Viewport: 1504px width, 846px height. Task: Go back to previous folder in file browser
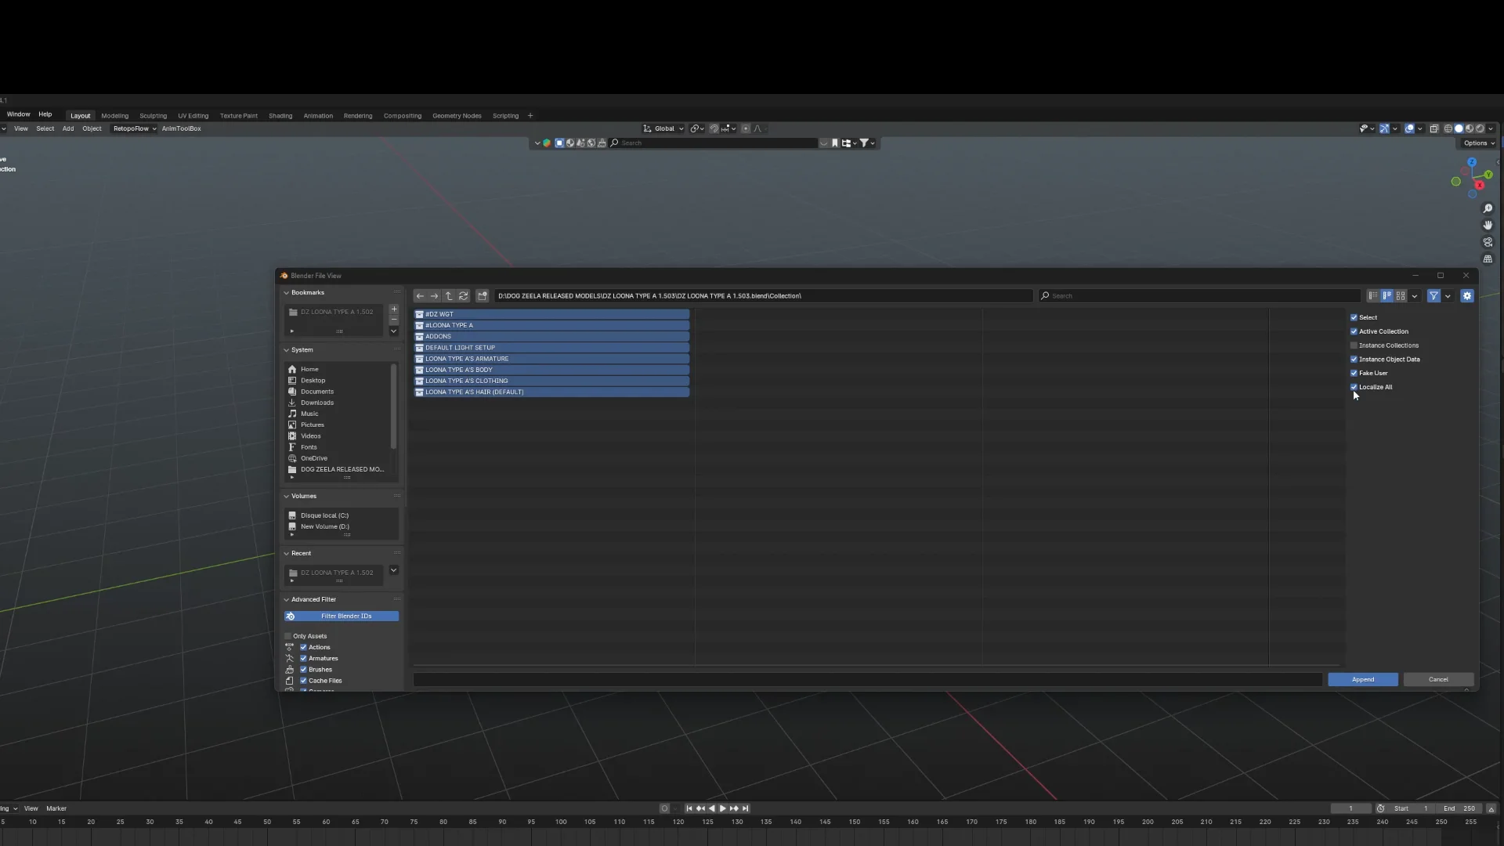tap(420, 296)
